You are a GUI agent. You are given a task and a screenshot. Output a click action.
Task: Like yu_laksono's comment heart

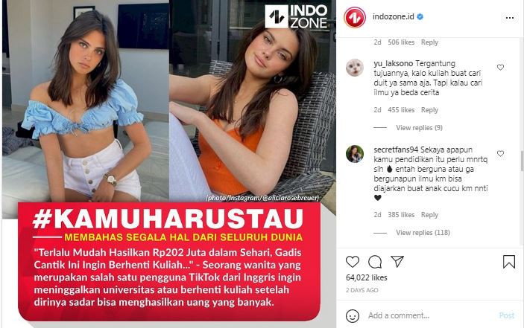coord(500,68)
